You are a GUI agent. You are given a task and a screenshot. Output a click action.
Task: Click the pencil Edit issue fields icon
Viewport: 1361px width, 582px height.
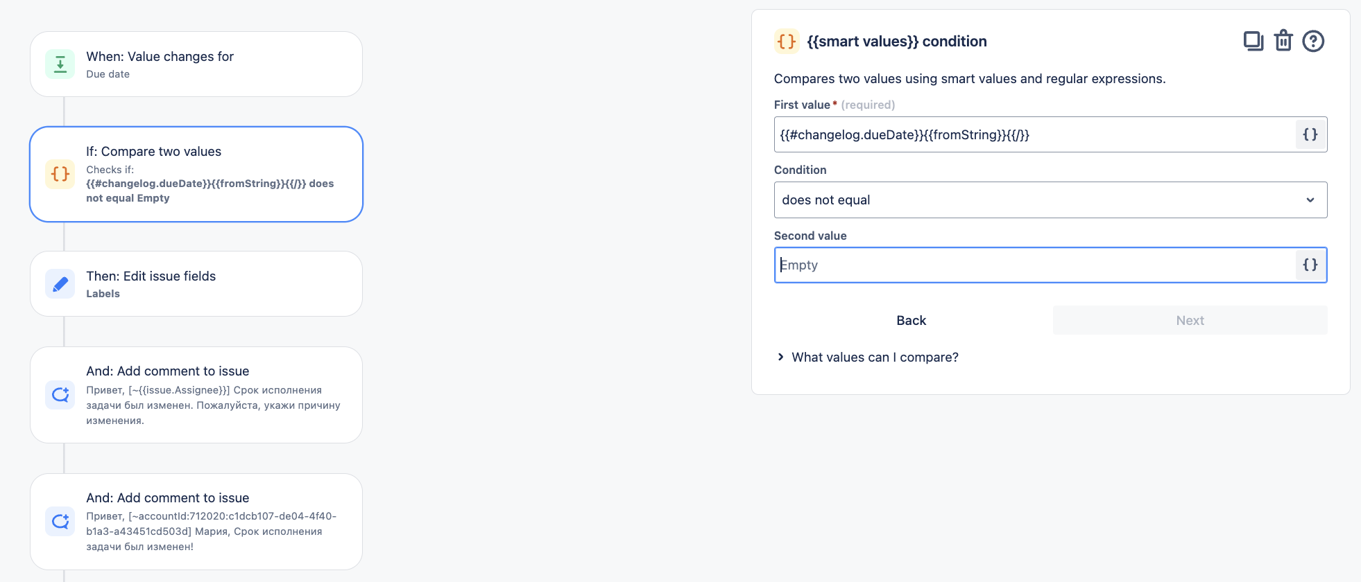[x=60, y=284]
